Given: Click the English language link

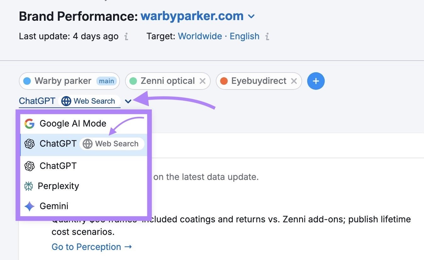Looking at the screenshot, I should [x=244, y=36].
